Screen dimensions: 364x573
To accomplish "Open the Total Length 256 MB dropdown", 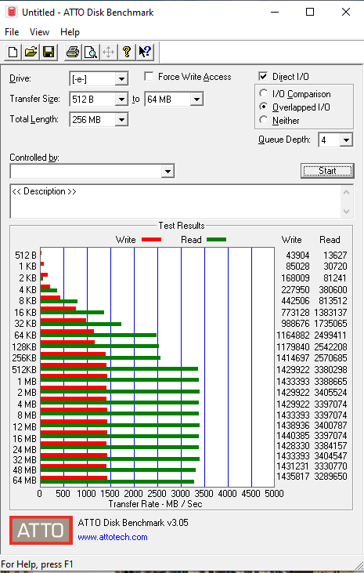I will 121,119.
